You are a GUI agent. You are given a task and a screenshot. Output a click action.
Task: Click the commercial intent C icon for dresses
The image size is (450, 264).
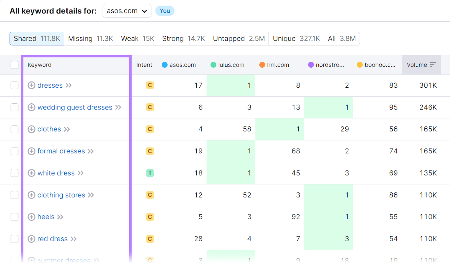[150, 85]
